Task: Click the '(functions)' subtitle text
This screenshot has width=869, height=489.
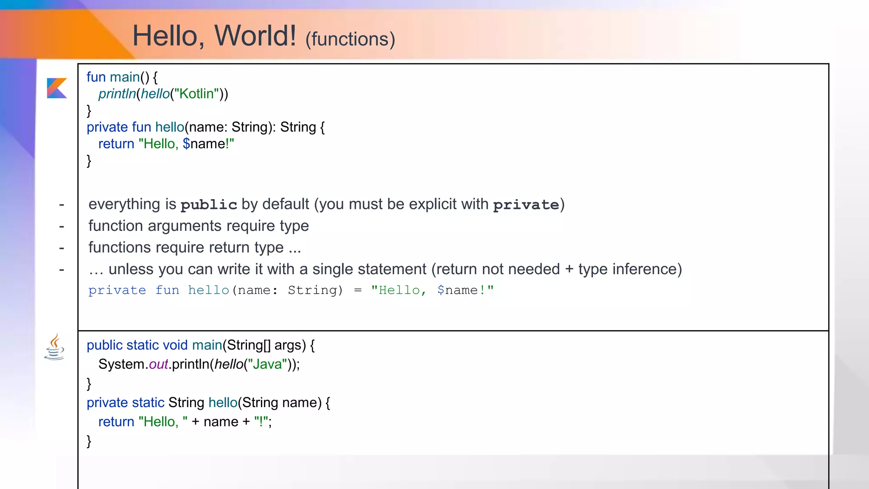Action: pos(350,39)
